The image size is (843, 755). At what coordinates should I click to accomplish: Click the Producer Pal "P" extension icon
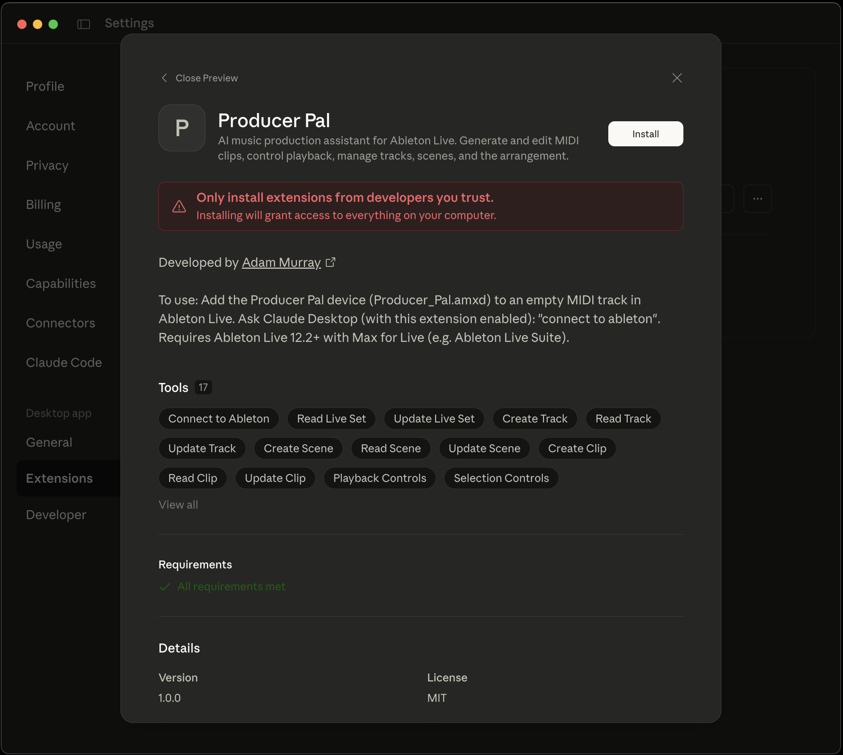click(182, 128)
